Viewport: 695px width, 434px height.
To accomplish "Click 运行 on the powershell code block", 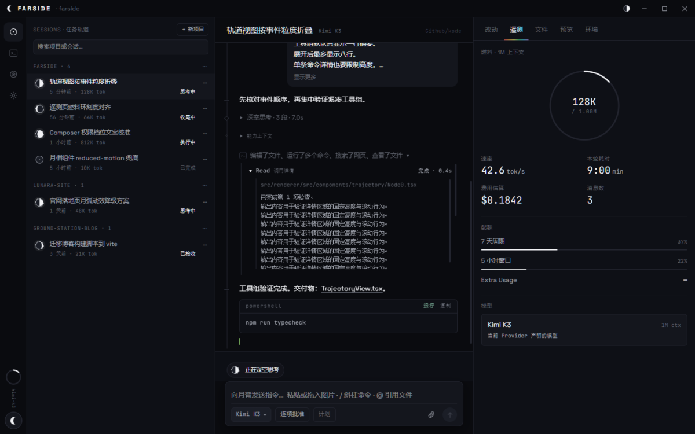I will [429, 306].
